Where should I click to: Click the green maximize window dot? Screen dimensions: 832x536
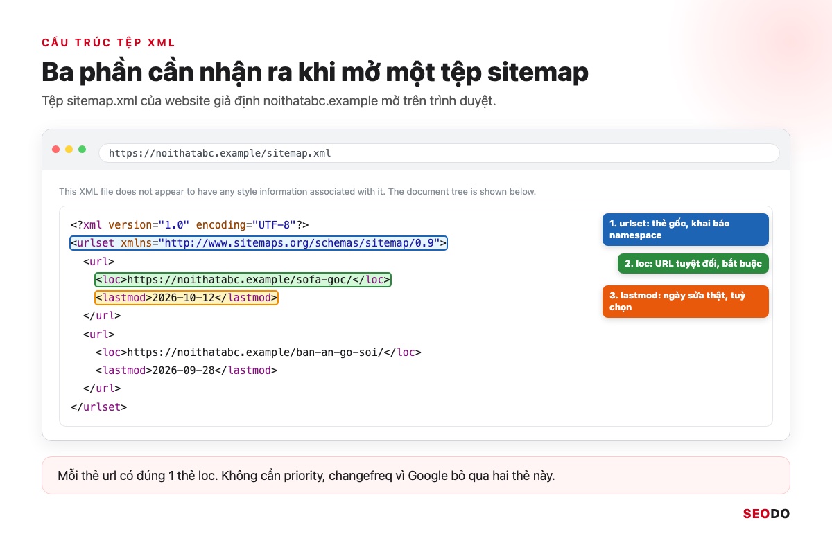83,150
